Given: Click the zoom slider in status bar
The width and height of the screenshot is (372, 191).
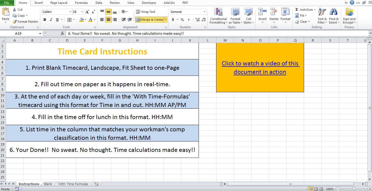Looking at the screenshot, I should [354, 189].
